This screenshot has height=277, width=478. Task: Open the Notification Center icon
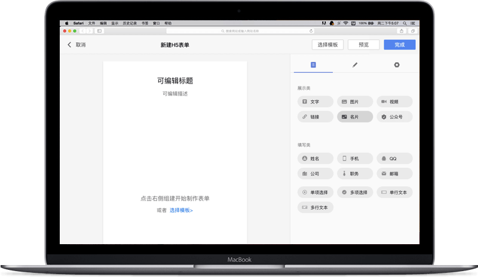pos(413,23)
